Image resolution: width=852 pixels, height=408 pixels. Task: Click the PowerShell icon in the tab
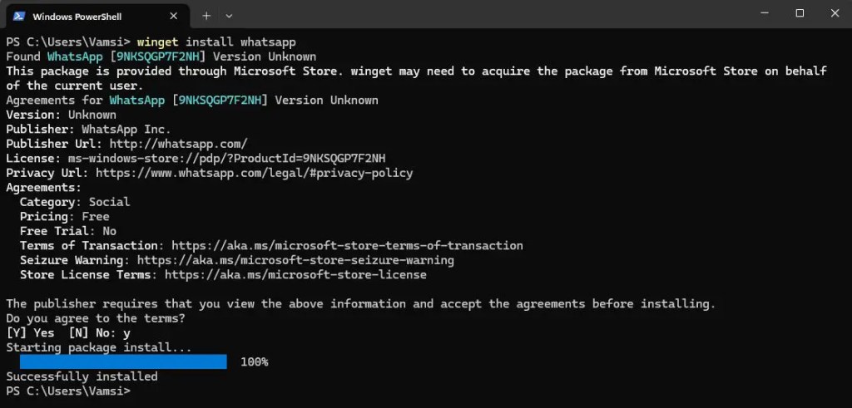(19, 17)
